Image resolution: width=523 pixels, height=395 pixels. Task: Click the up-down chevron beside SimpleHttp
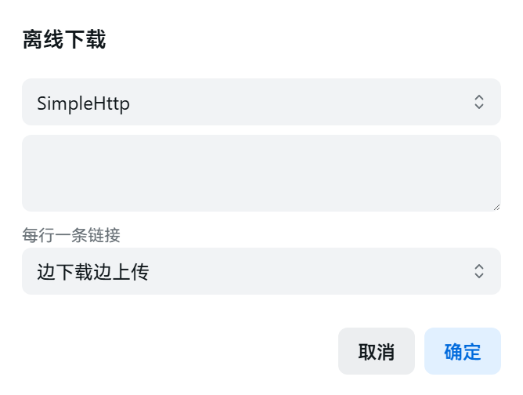coord(480,102)
